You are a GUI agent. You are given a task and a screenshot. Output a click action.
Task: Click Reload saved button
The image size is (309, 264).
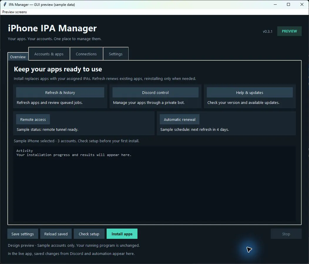[56, 234]
